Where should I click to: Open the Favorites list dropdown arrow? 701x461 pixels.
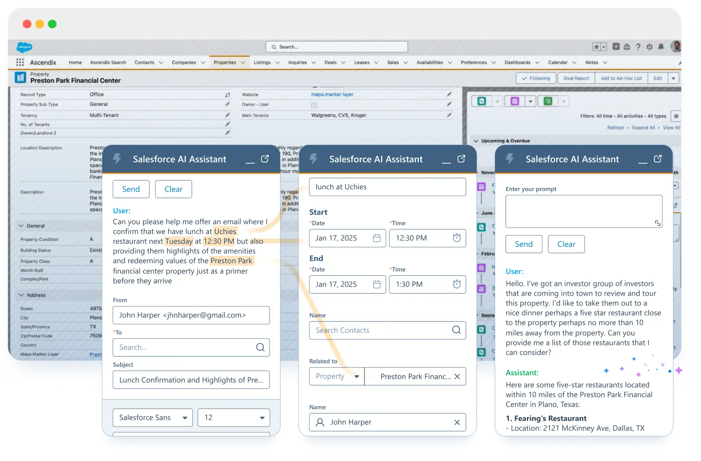coord(604,47)
